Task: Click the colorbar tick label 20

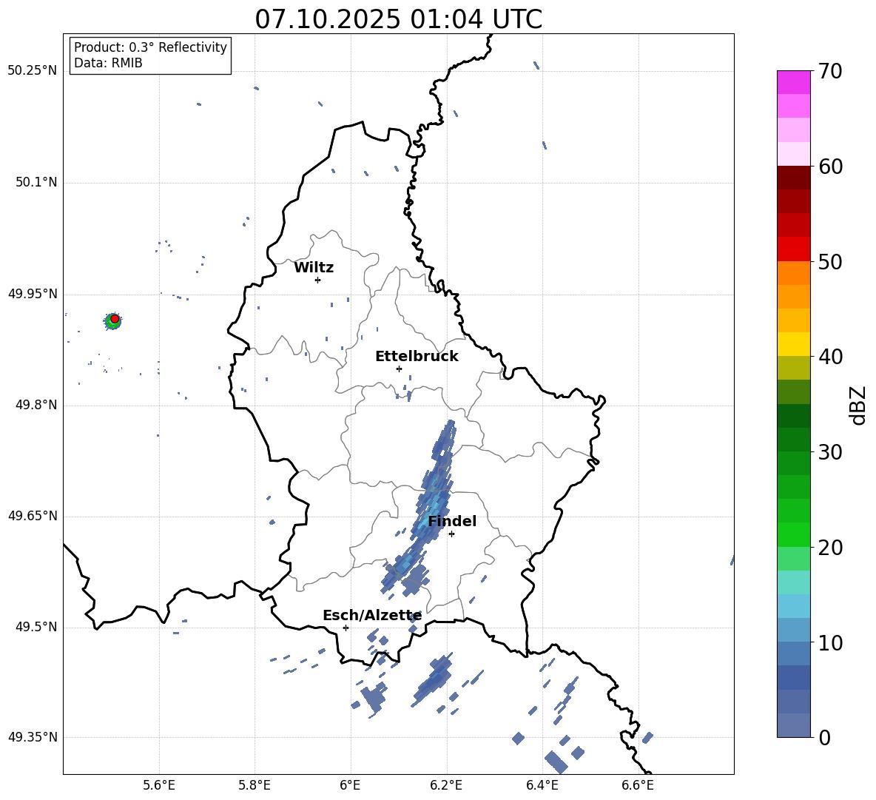Action: tap(830, 548)
